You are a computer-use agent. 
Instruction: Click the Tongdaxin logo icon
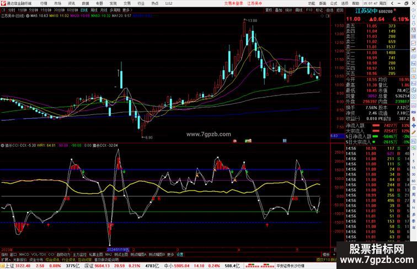coord(3,3)
